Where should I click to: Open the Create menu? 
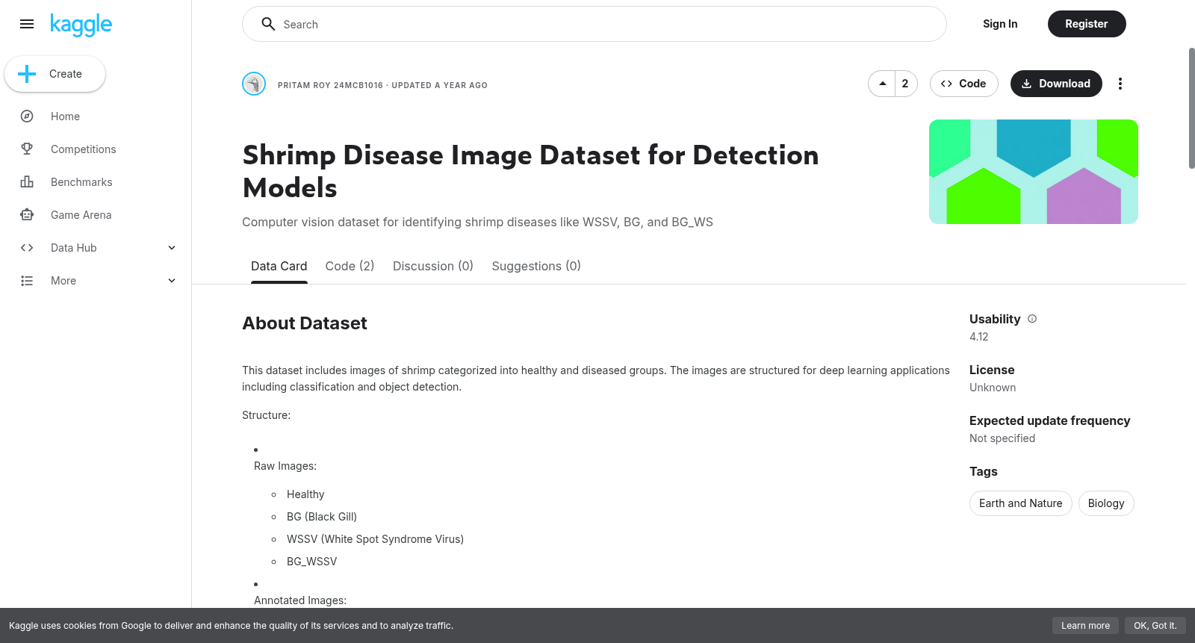click(55, 74)
